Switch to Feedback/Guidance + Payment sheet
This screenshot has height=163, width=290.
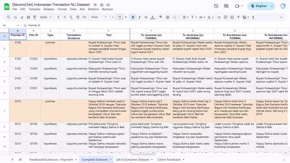tap(51, 159)
